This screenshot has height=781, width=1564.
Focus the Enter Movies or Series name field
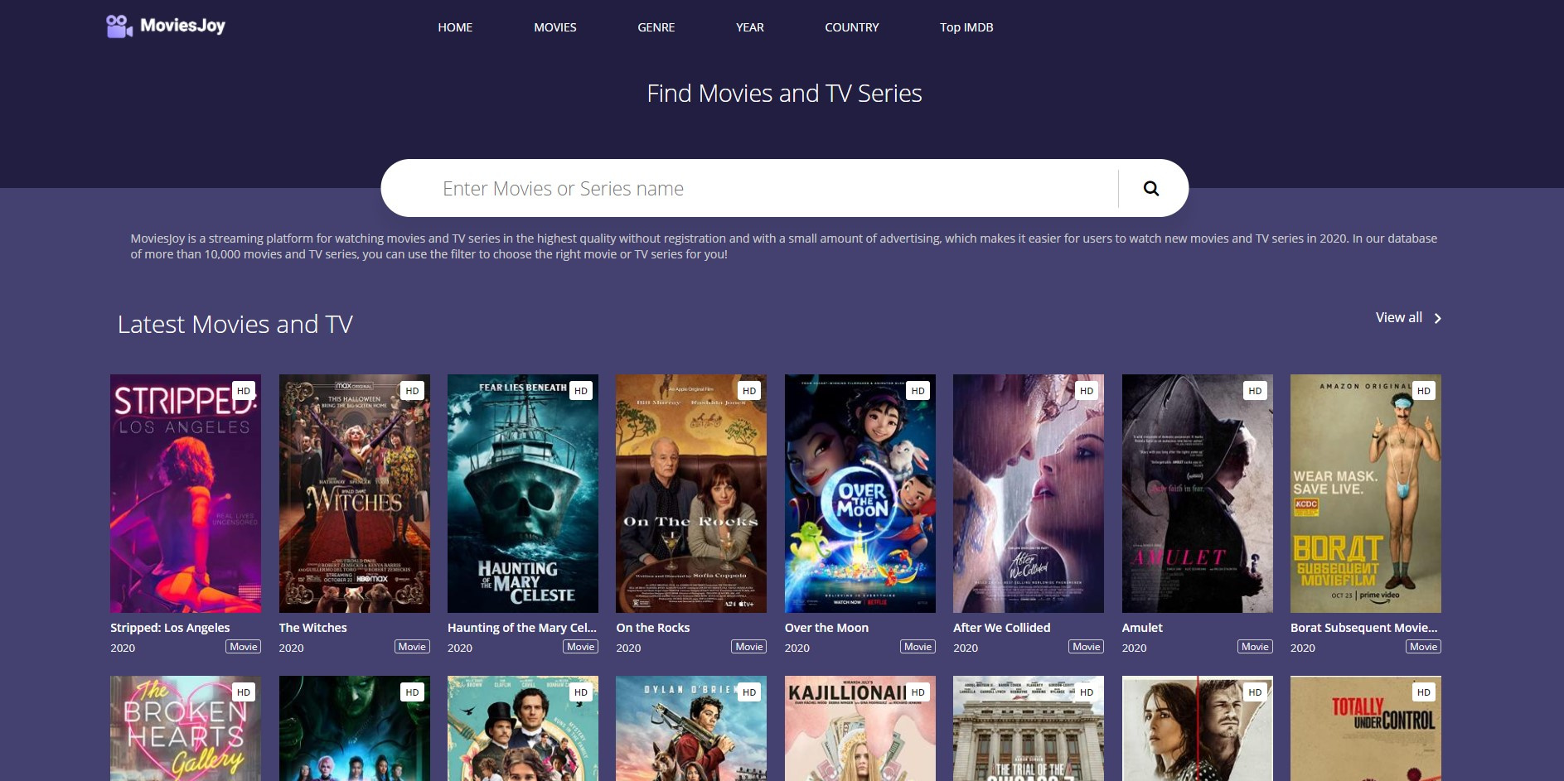coord(749,188)
